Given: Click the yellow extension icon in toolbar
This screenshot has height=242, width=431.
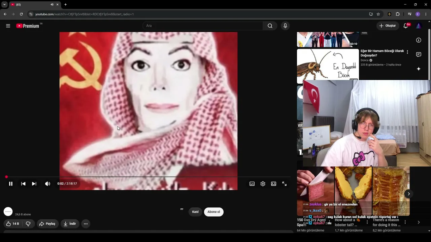Looking at the screenshot, I should 390,14.
